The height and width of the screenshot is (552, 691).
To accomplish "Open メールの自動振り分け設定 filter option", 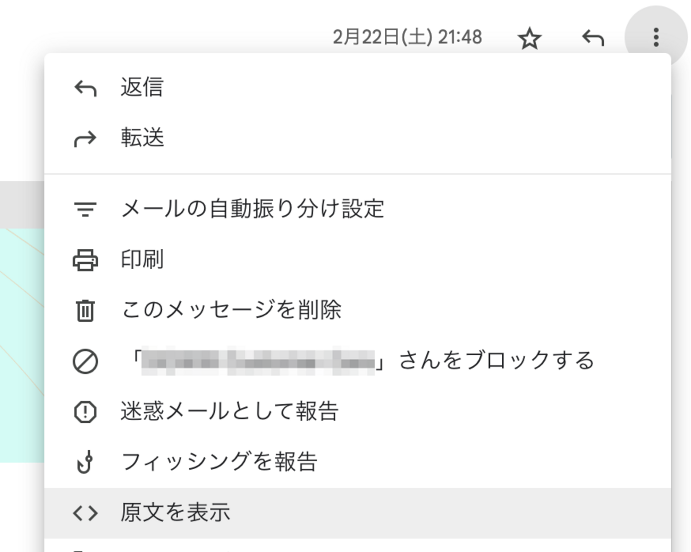I will pyautogui.click(x=252, y=208).
